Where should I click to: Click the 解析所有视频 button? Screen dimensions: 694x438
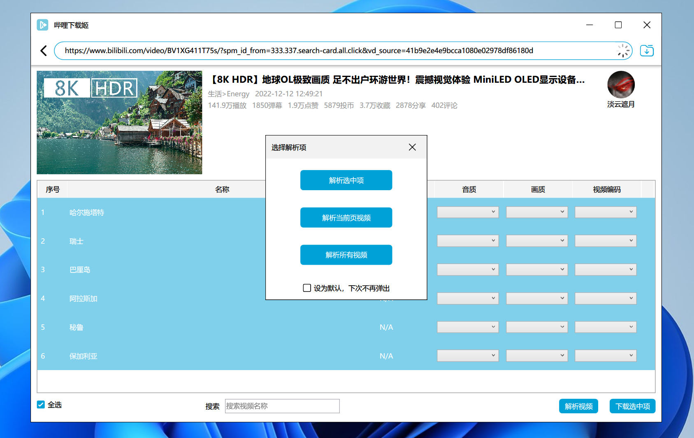tap(346, 255)
